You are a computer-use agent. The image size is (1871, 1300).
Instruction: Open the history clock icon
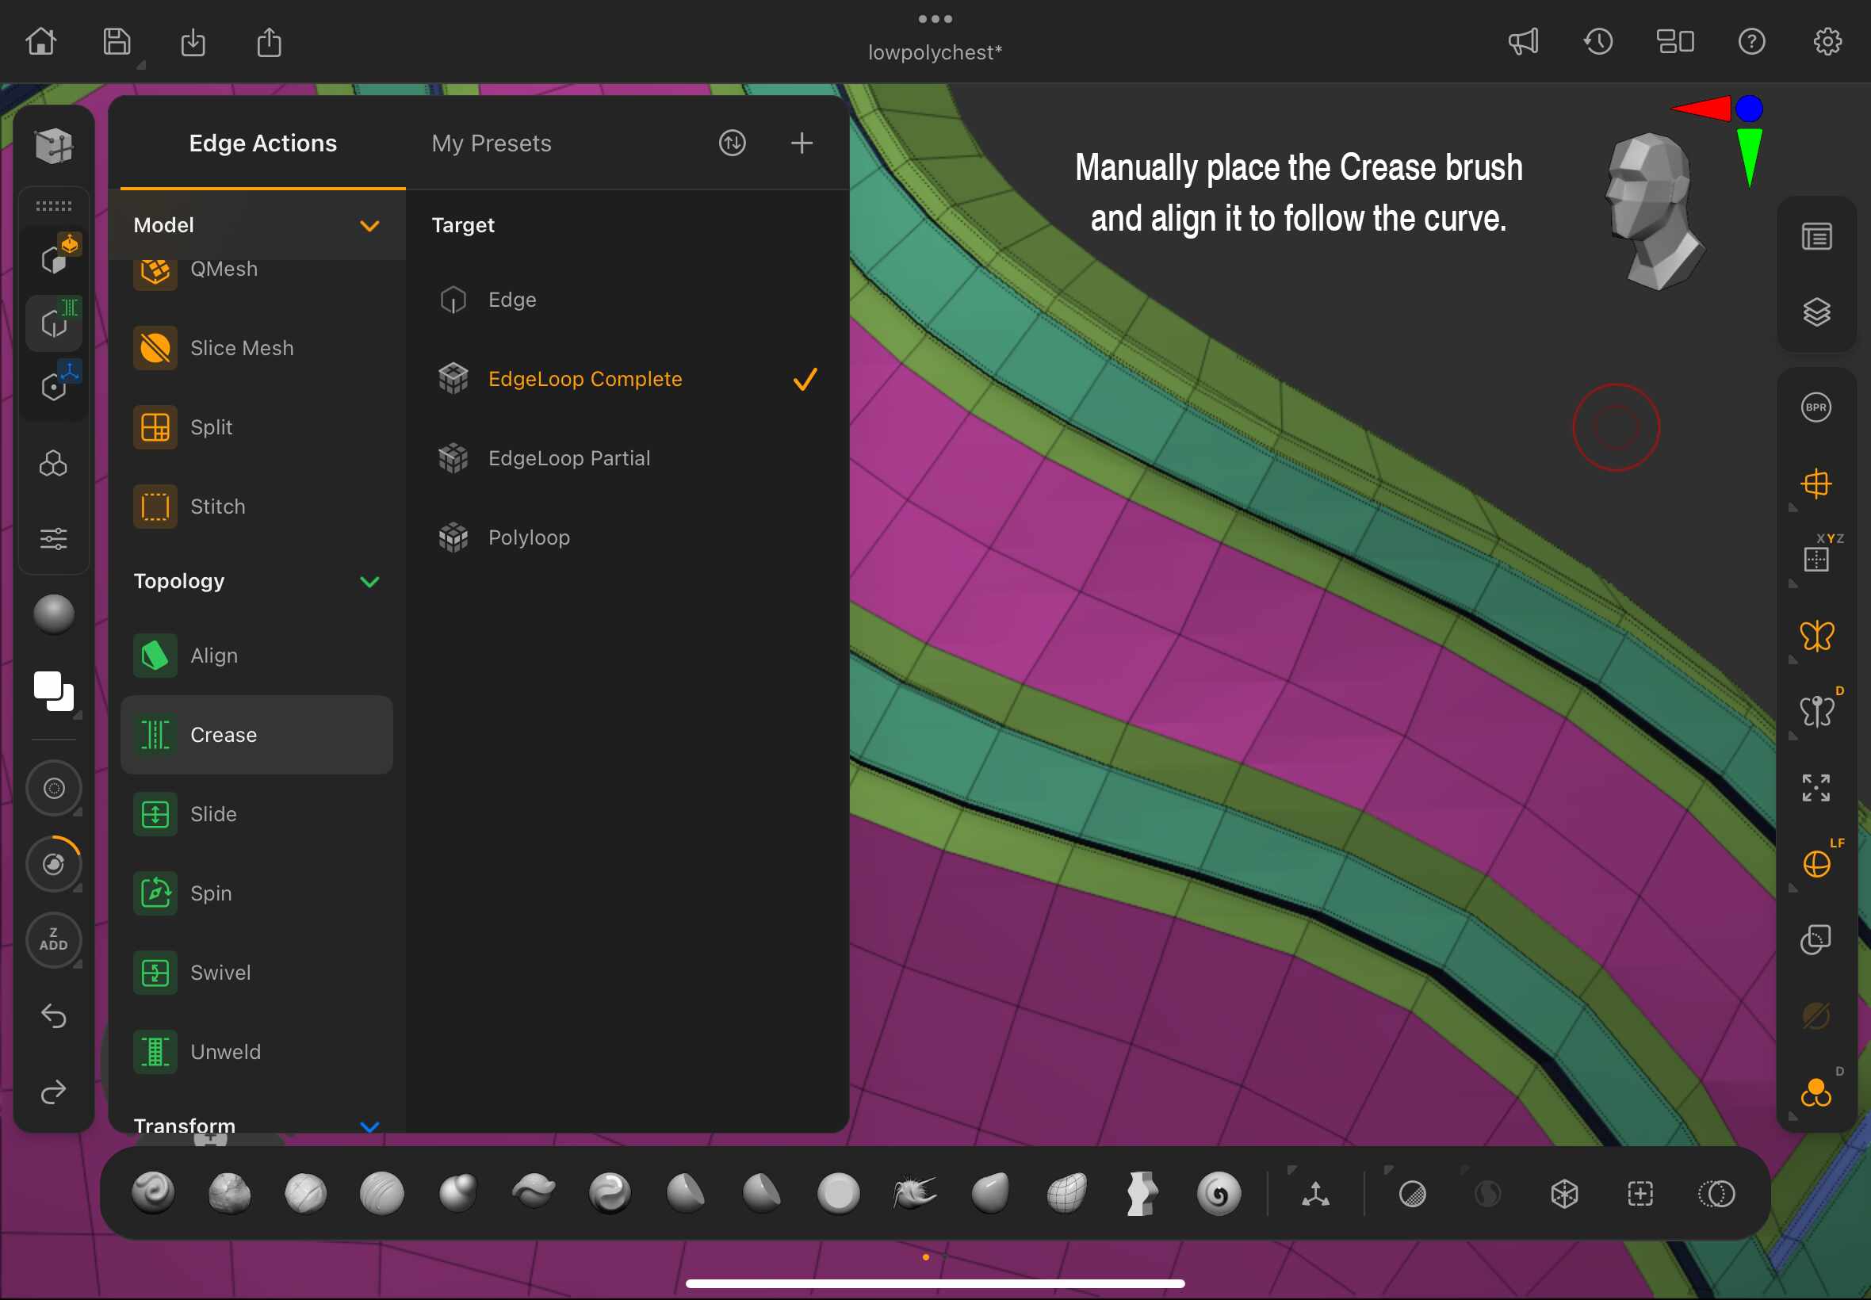coord(1598,41)
